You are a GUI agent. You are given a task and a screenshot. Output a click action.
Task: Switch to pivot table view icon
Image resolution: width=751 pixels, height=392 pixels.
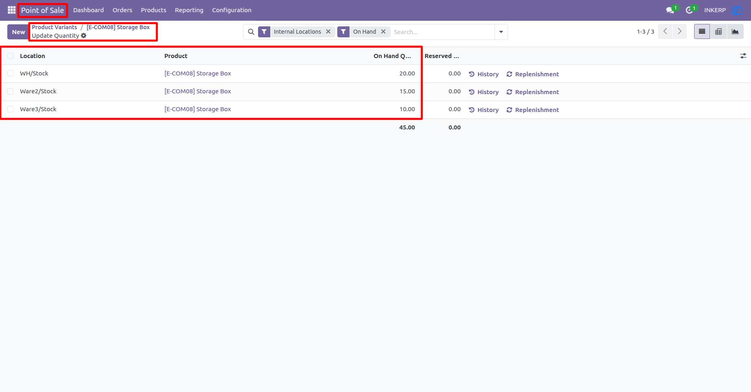coord(718,32)
